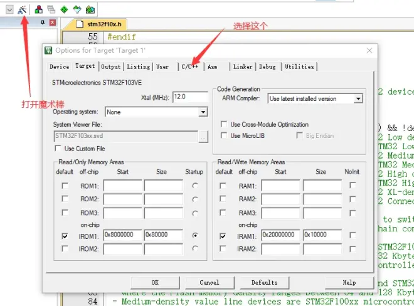This screenshot has height=306, width=414.
Task: Toggle the RAM1 NoInit checkbox
Action: click(x=353, y=185)
